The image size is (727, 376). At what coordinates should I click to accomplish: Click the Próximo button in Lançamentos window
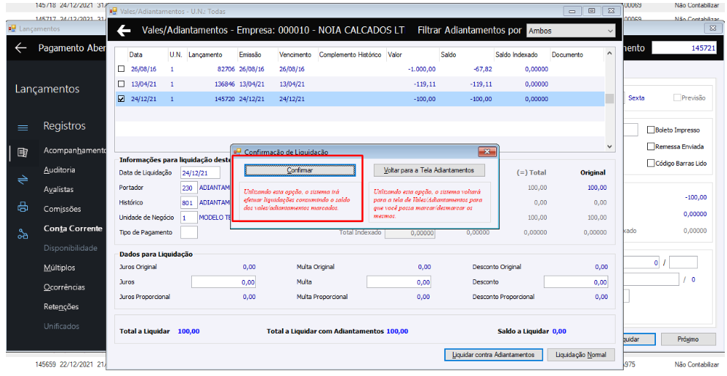pyautogui.click(x=687, y=339)
